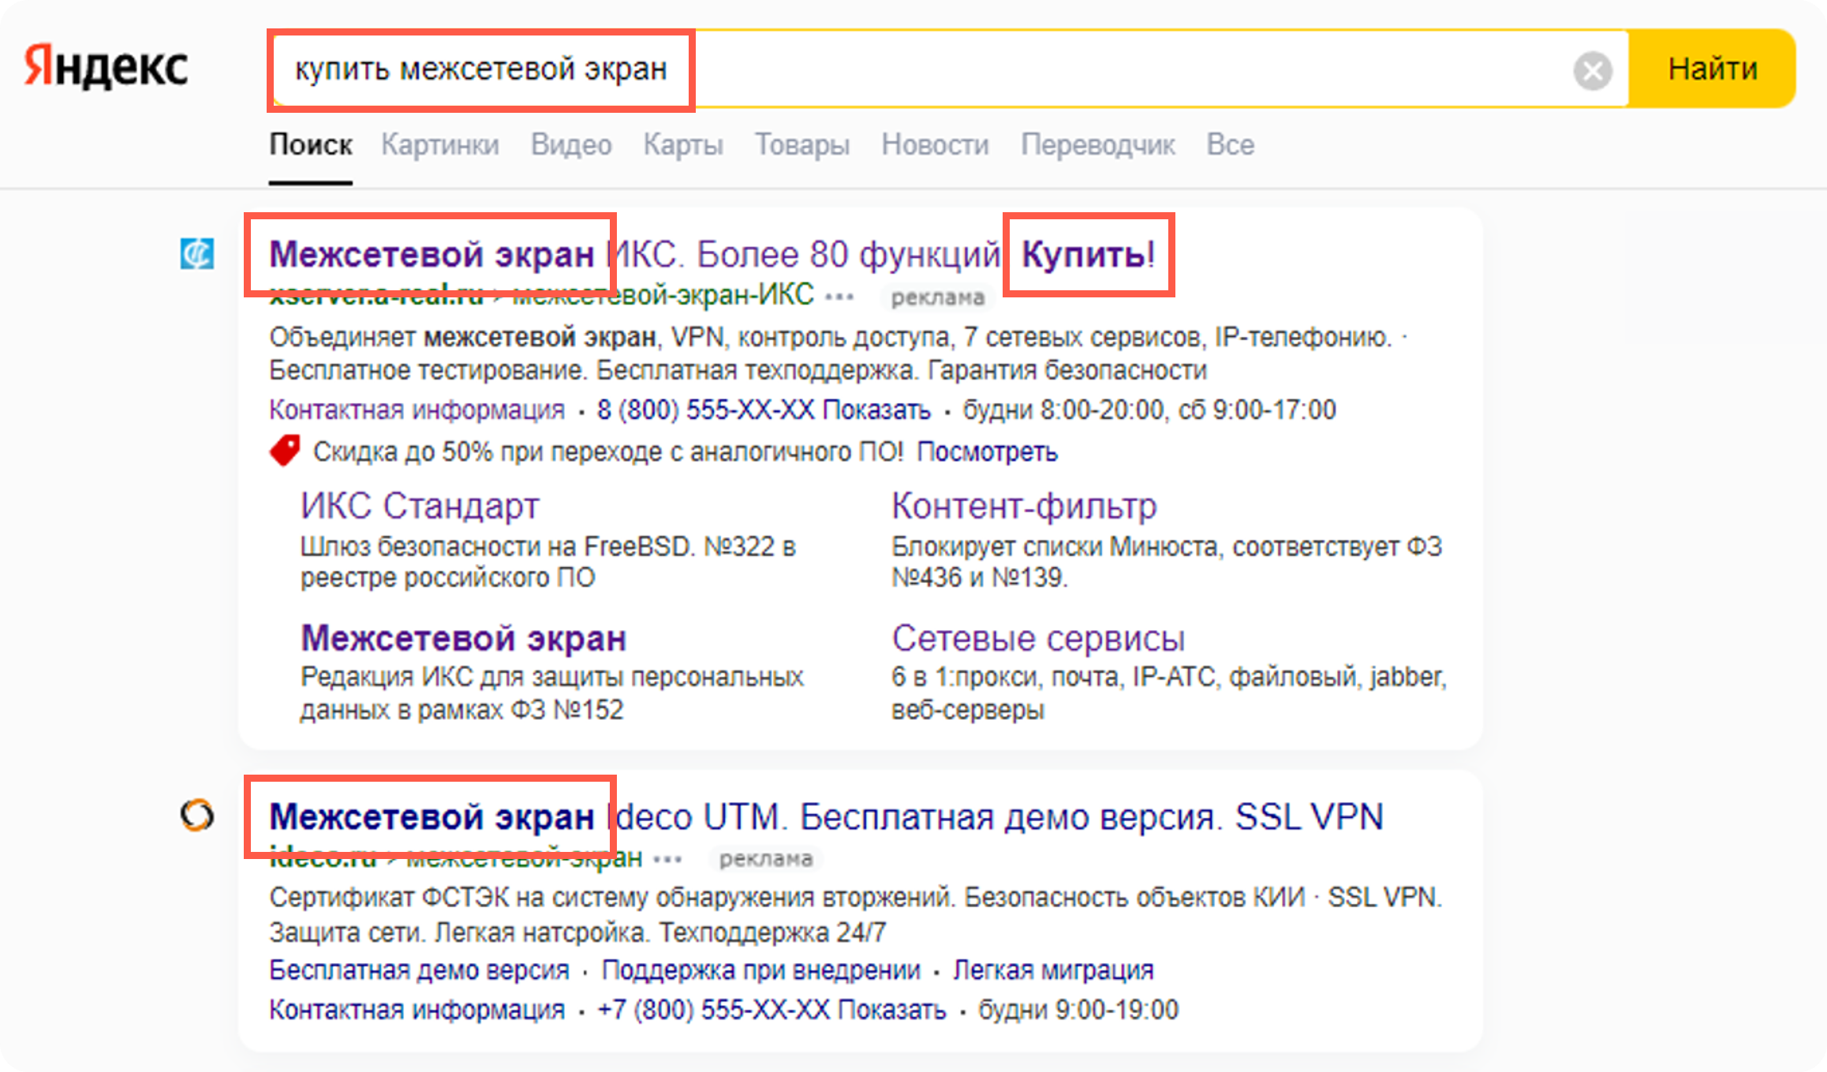Click text будни 8:00-20:00, сб 9:00-17:00
The width and height of the screenshot is (1827, 1072).
1149,410
